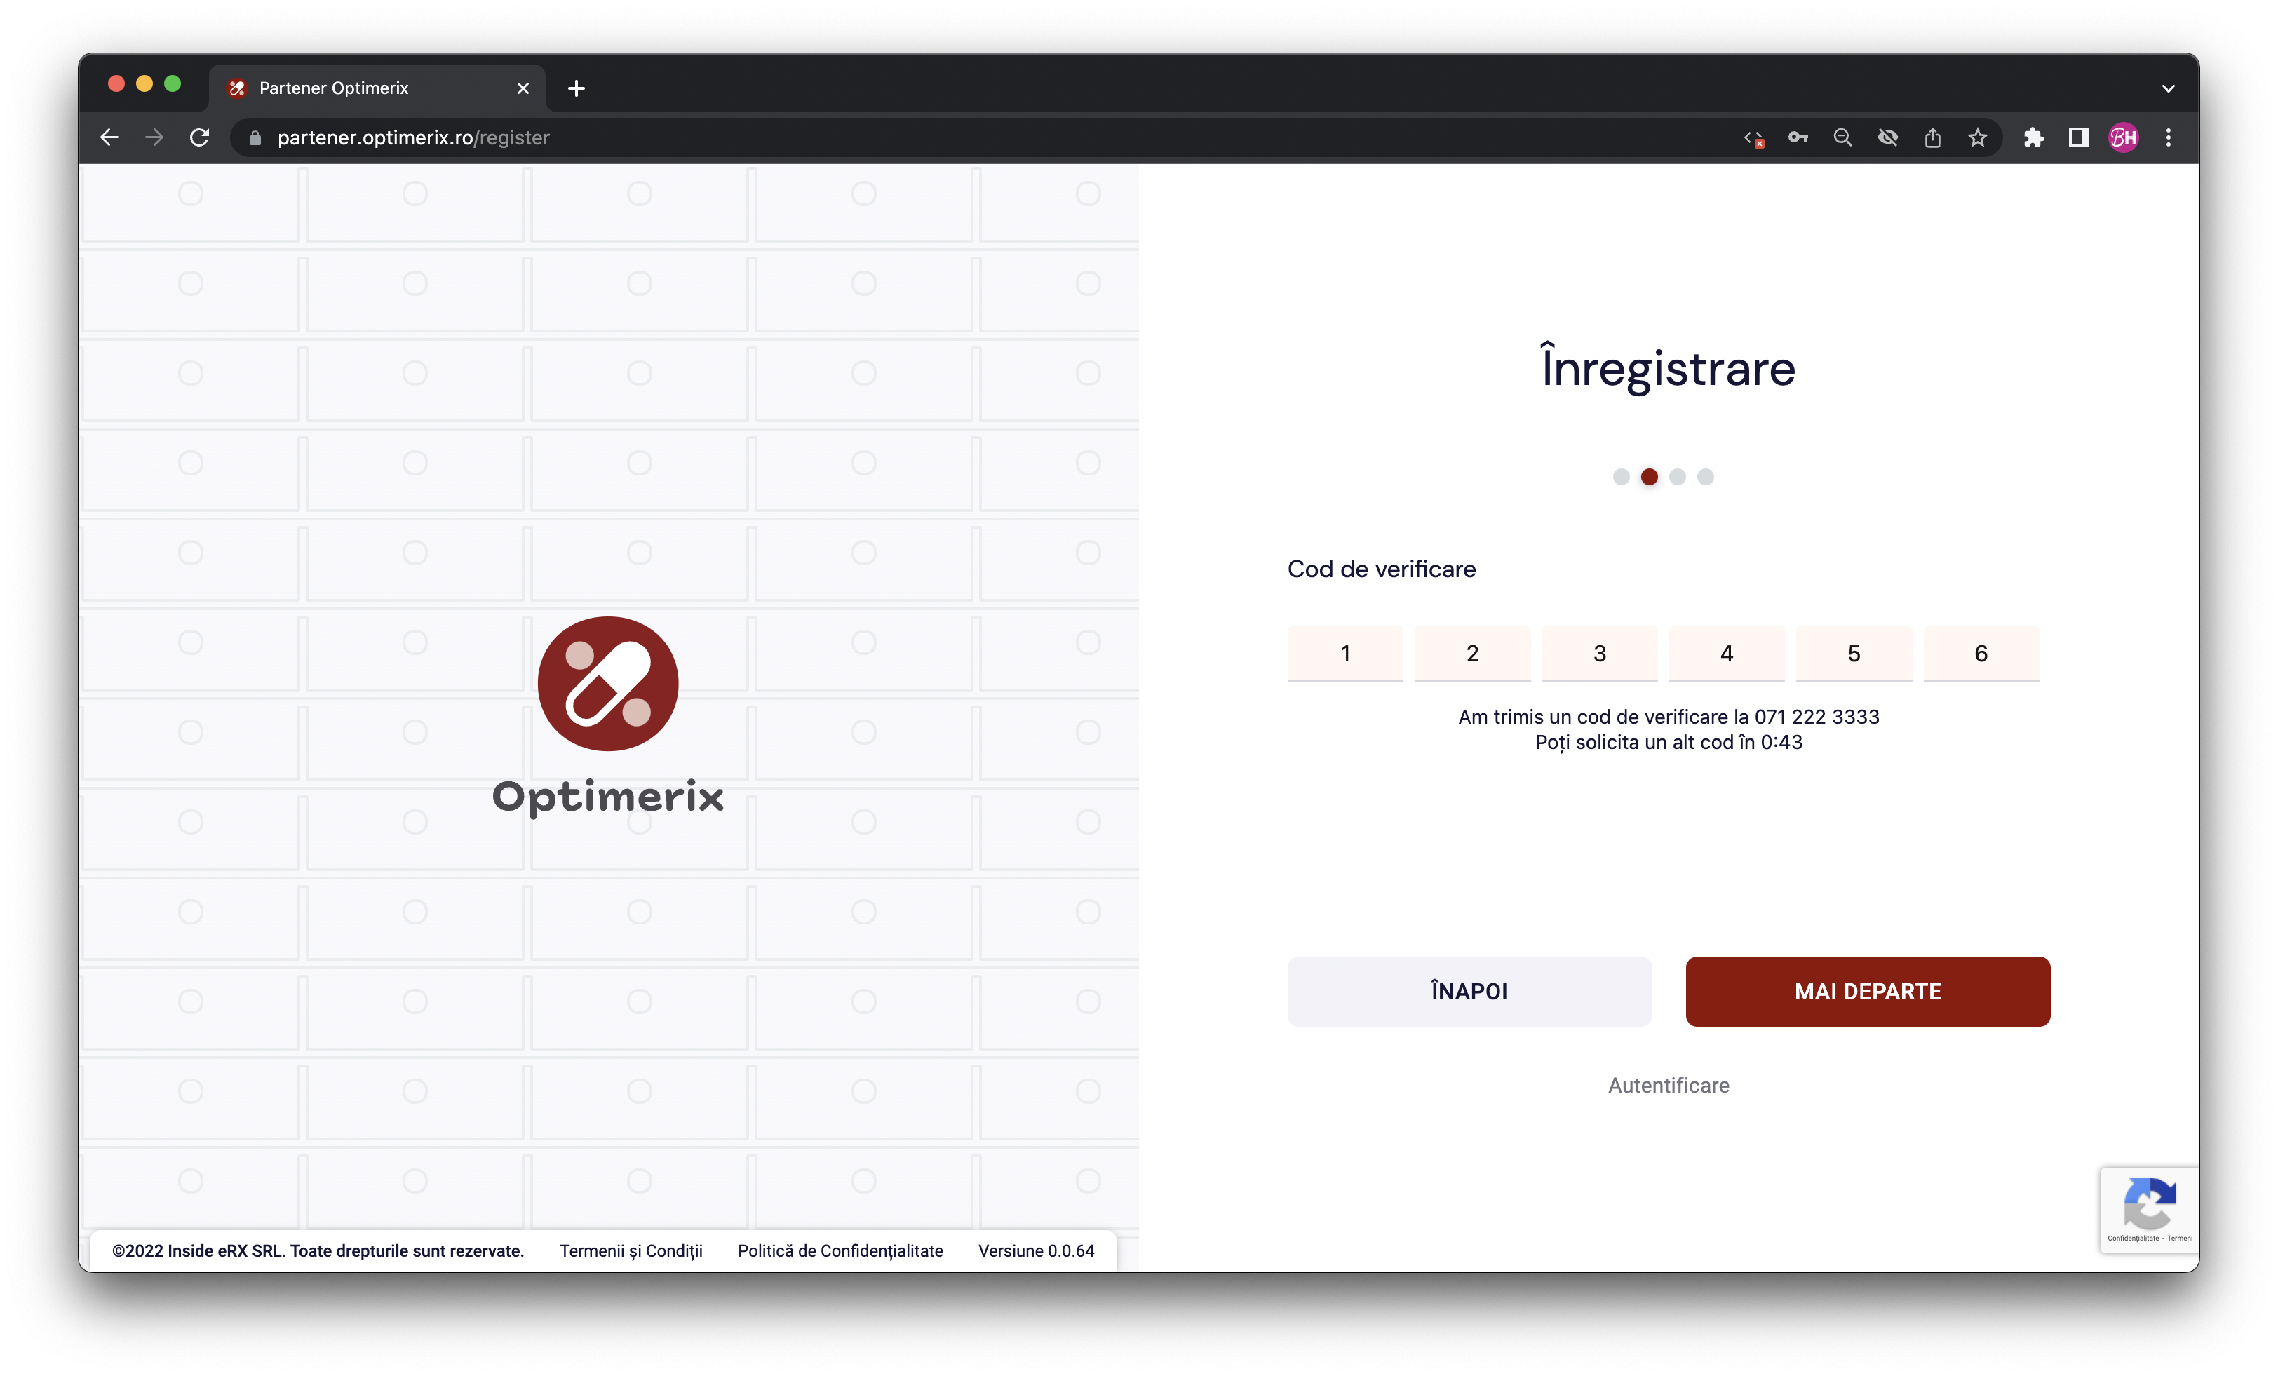Open Termenii și Condiții link
The width and height of the screenshot is (2278, 1376).
pyautogui.click(x=631, y=1251)
